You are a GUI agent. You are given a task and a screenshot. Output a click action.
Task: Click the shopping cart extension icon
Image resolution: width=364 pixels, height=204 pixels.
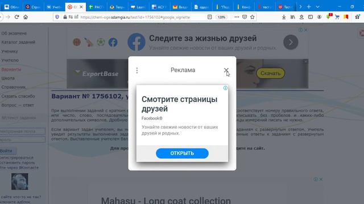(x=337, y=17)
